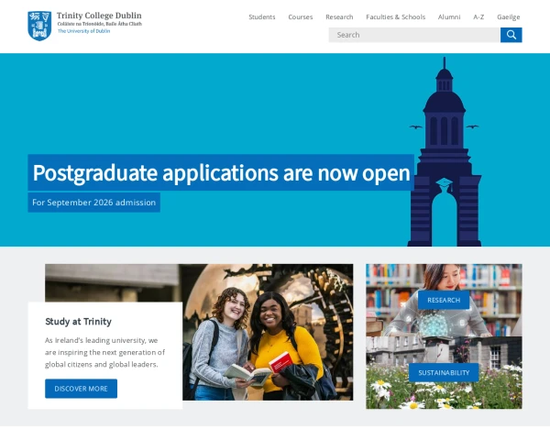Viewport: 550px width, 440px height.
Task: Open the RESEARCH tile button
Action: click(x=444, y=300)
